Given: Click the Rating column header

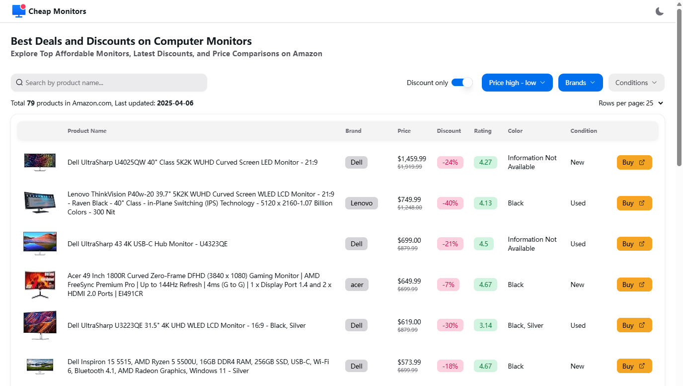Looking at the screenshot, I should point(482,131).
